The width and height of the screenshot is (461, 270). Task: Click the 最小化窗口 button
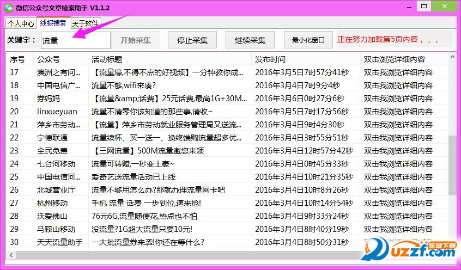pos(308,40)
